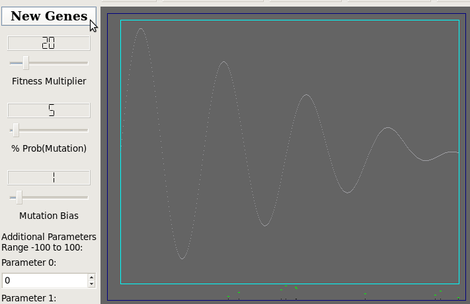
Task: Click the 'Parameter 1:' label
Action: pos(29,298)
